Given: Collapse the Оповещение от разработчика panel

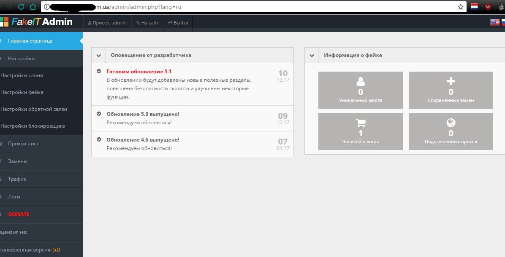Looking at the screenshot, I should [x=98, y=56].
